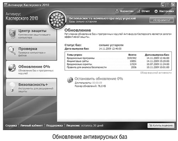This screenshot has height=141, width=178.
Task: Click the globe icon of Обновление 0%
Action: pyautogui.click(x=12, y=68)
